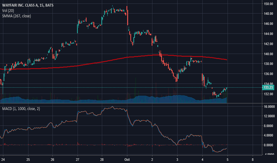This screenshot has height=163, width=277.
Task: Select the WAYFAIR INC. CLASS A, 15, BATS title
Action: [x=28, y=5]
